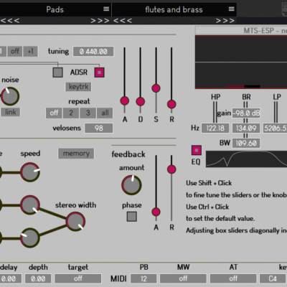
Task: Set repeat to 3
Action: click(88, 113)
